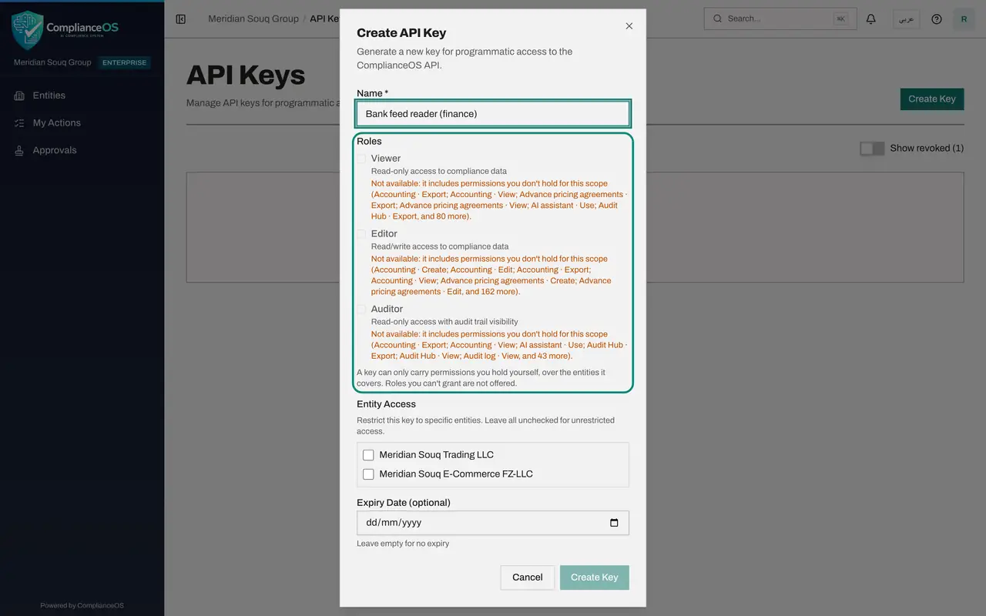The width and height of the screenshot is (986, 616).
Task: Open the help question mark icon
Action: click(937, 19)
